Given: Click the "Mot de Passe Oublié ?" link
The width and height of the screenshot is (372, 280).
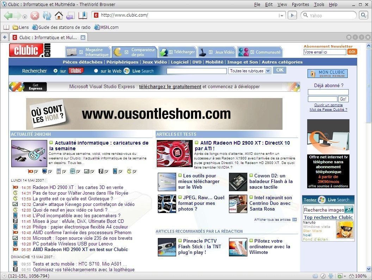Looking at the screenshot, I should [328, 109].
